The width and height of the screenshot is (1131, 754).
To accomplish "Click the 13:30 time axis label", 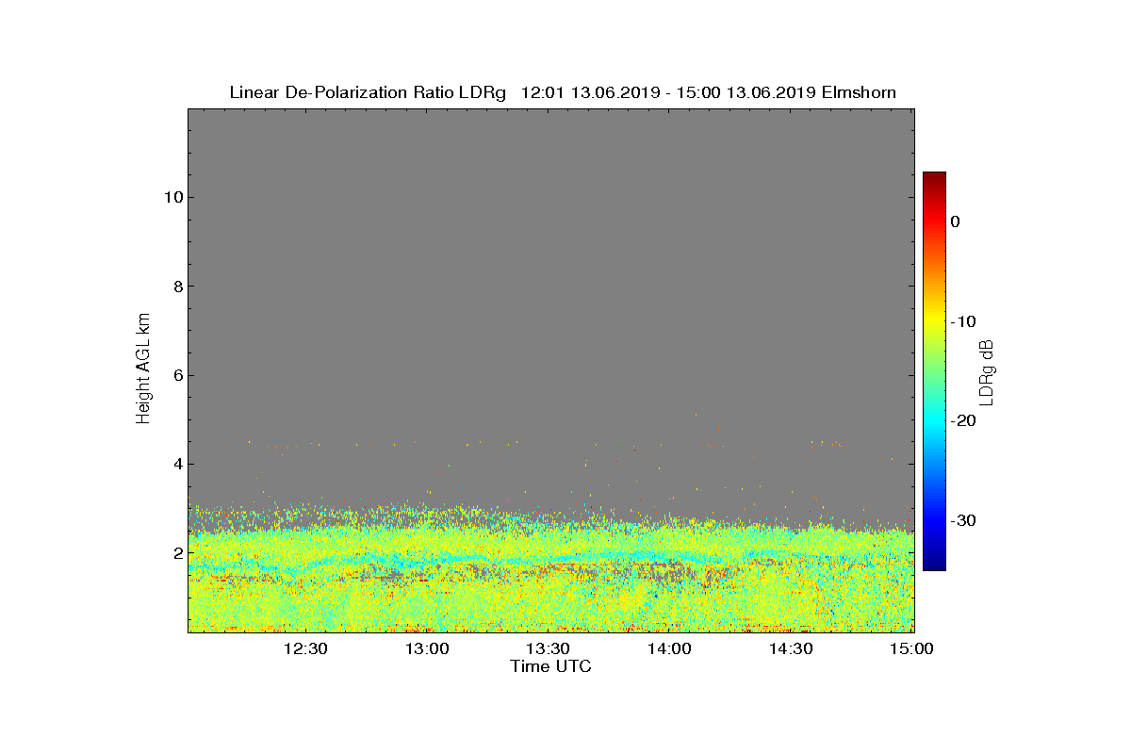I will (549, 649).
